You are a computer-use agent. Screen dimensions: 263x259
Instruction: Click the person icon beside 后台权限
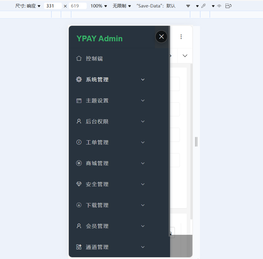(x=79, y=121)
